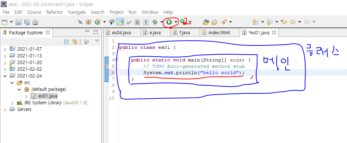Click the Open Type icon

pyautogui.click(x=111, y=22)
